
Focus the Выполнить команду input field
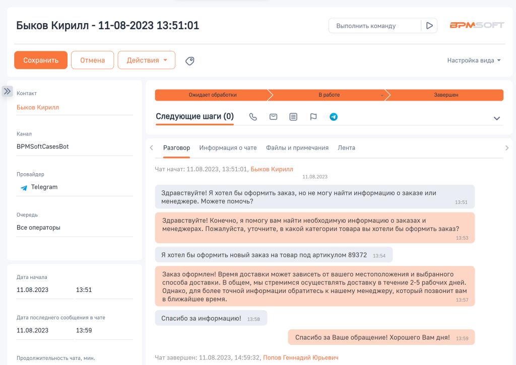point(375,26)
